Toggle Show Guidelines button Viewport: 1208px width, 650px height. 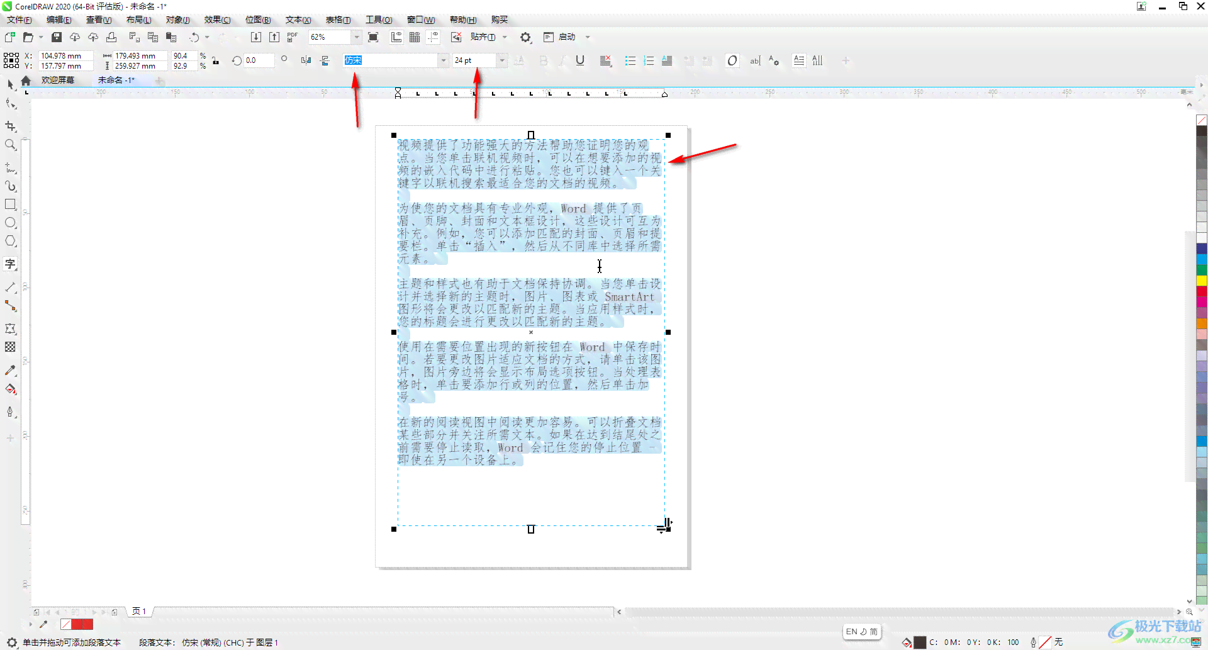point(433,37)
